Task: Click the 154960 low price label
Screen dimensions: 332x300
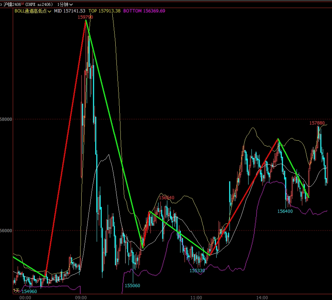Action: 29,291
